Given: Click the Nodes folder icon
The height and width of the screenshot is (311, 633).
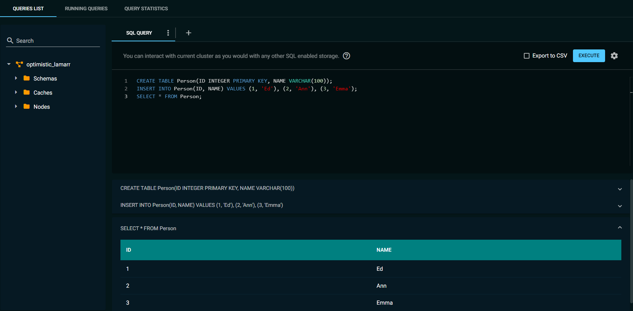Looking at the screenshot, I should (26, 106).
